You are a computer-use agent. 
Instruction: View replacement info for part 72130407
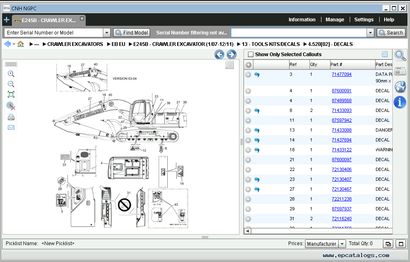tap(257, 180)
